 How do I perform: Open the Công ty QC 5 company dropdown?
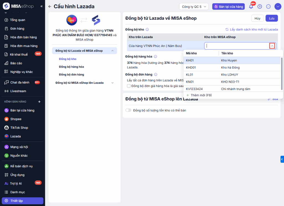[x=194, y=7]
